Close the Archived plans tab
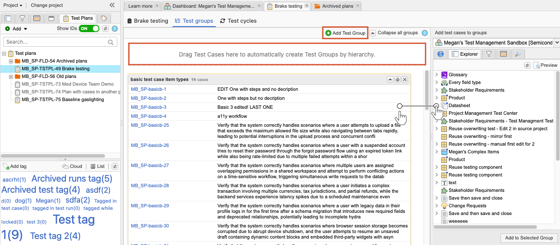Screen dimensions: 560x245 tap(357, 6)
